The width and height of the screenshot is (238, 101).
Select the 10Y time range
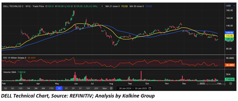click(x=88, y=88)
